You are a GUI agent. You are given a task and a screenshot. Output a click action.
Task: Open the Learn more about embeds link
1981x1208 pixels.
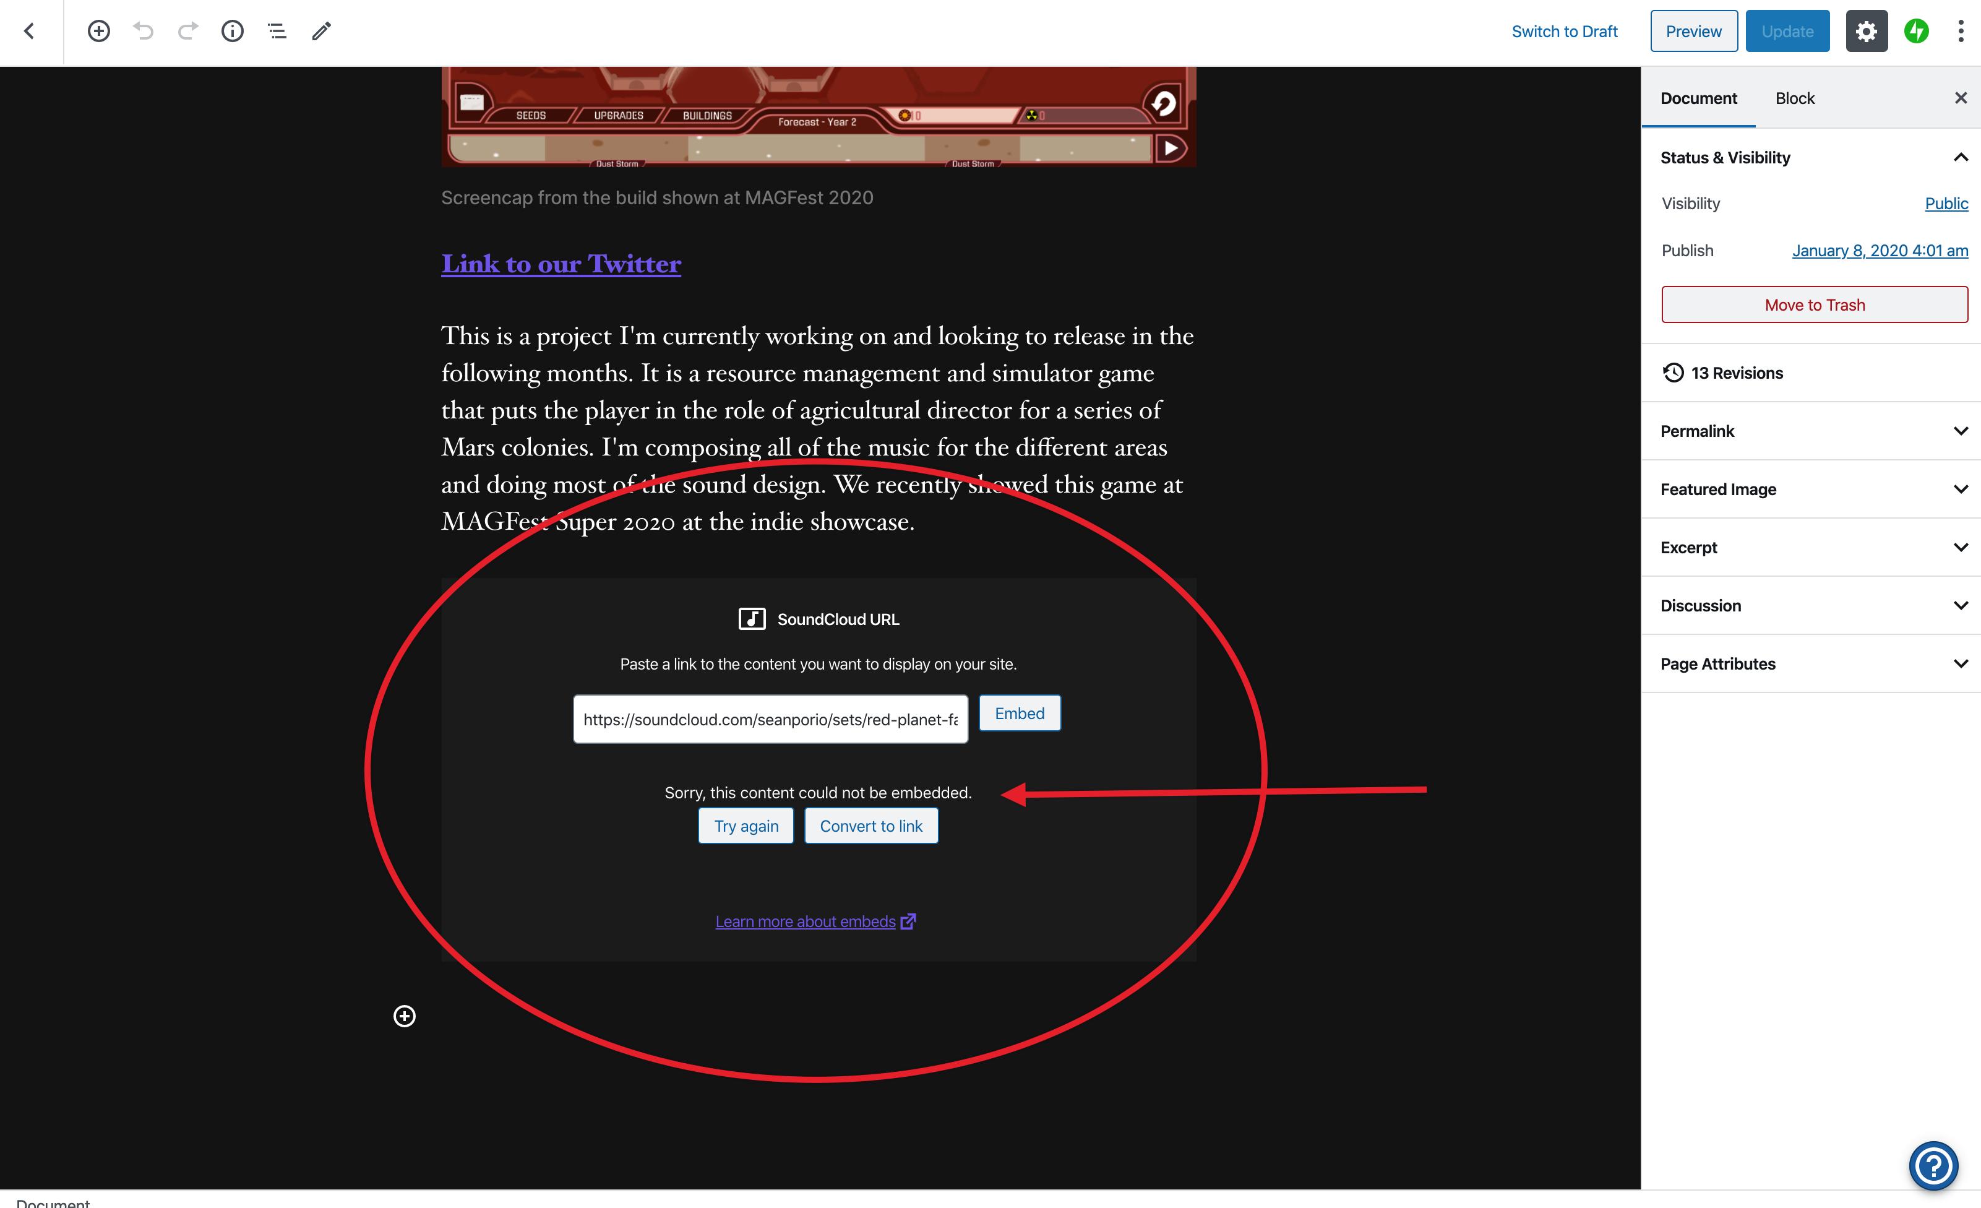(x=805, y=921)
